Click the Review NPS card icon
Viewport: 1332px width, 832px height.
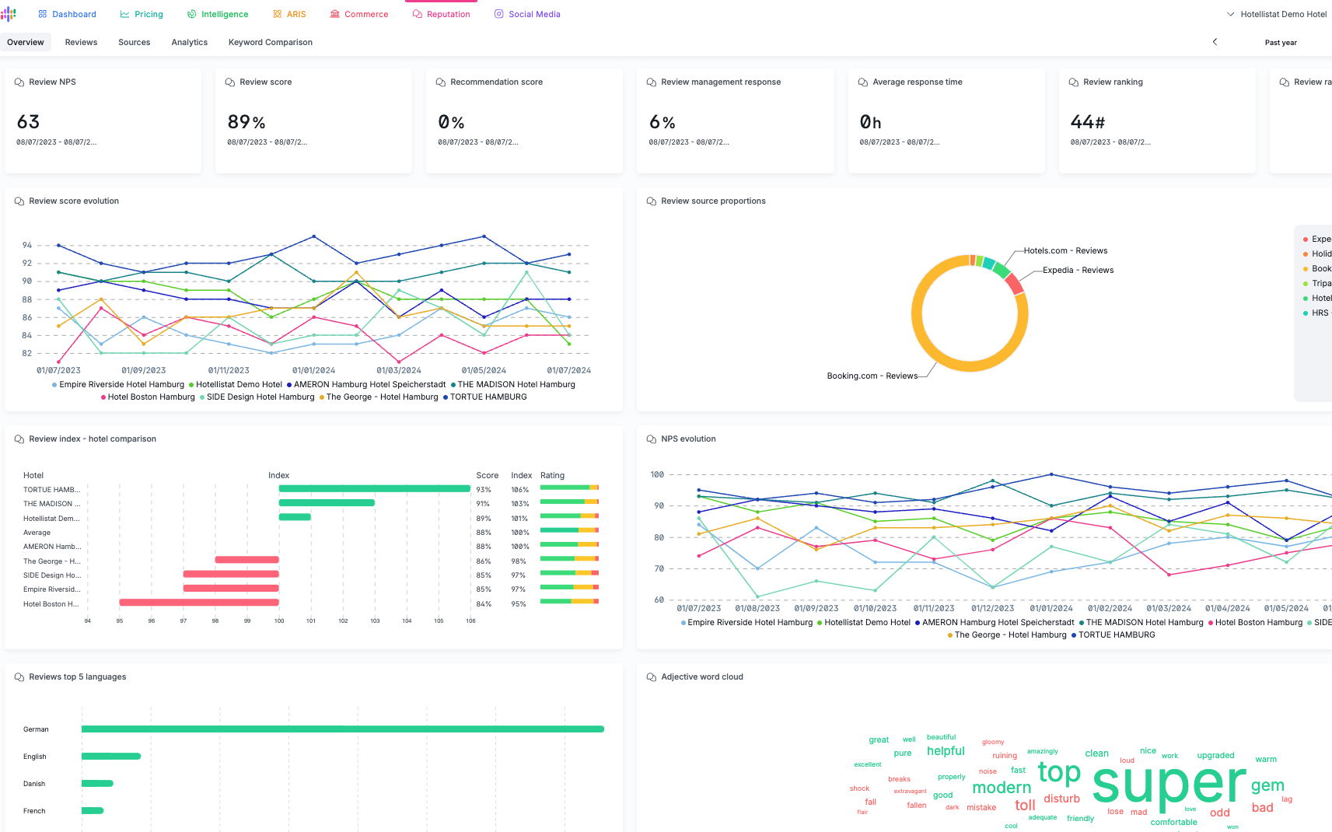point(19,82)
